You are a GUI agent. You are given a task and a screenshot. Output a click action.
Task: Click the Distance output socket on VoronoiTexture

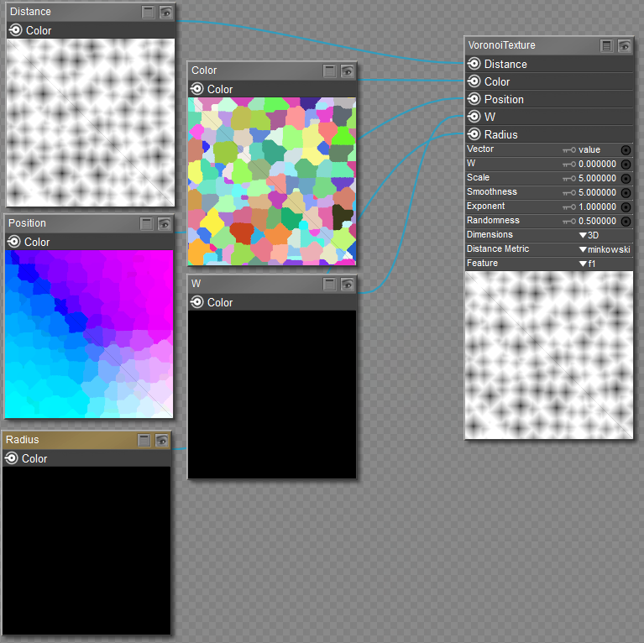tap(474, 64)
